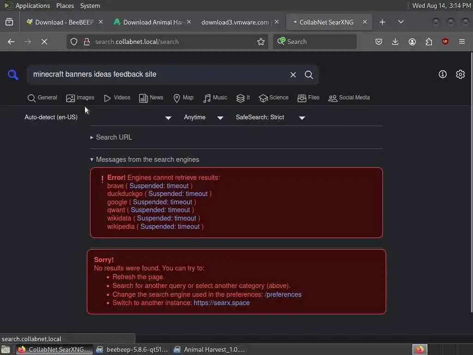Image resolution: width=473 pixels, height=355 pixels.
Task: Open the Applications menu
Action: 27,6
